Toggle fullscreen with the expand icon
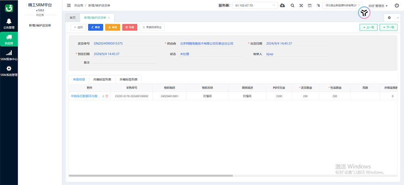Screen dimensions: 404x185 [x=301, y=6]
